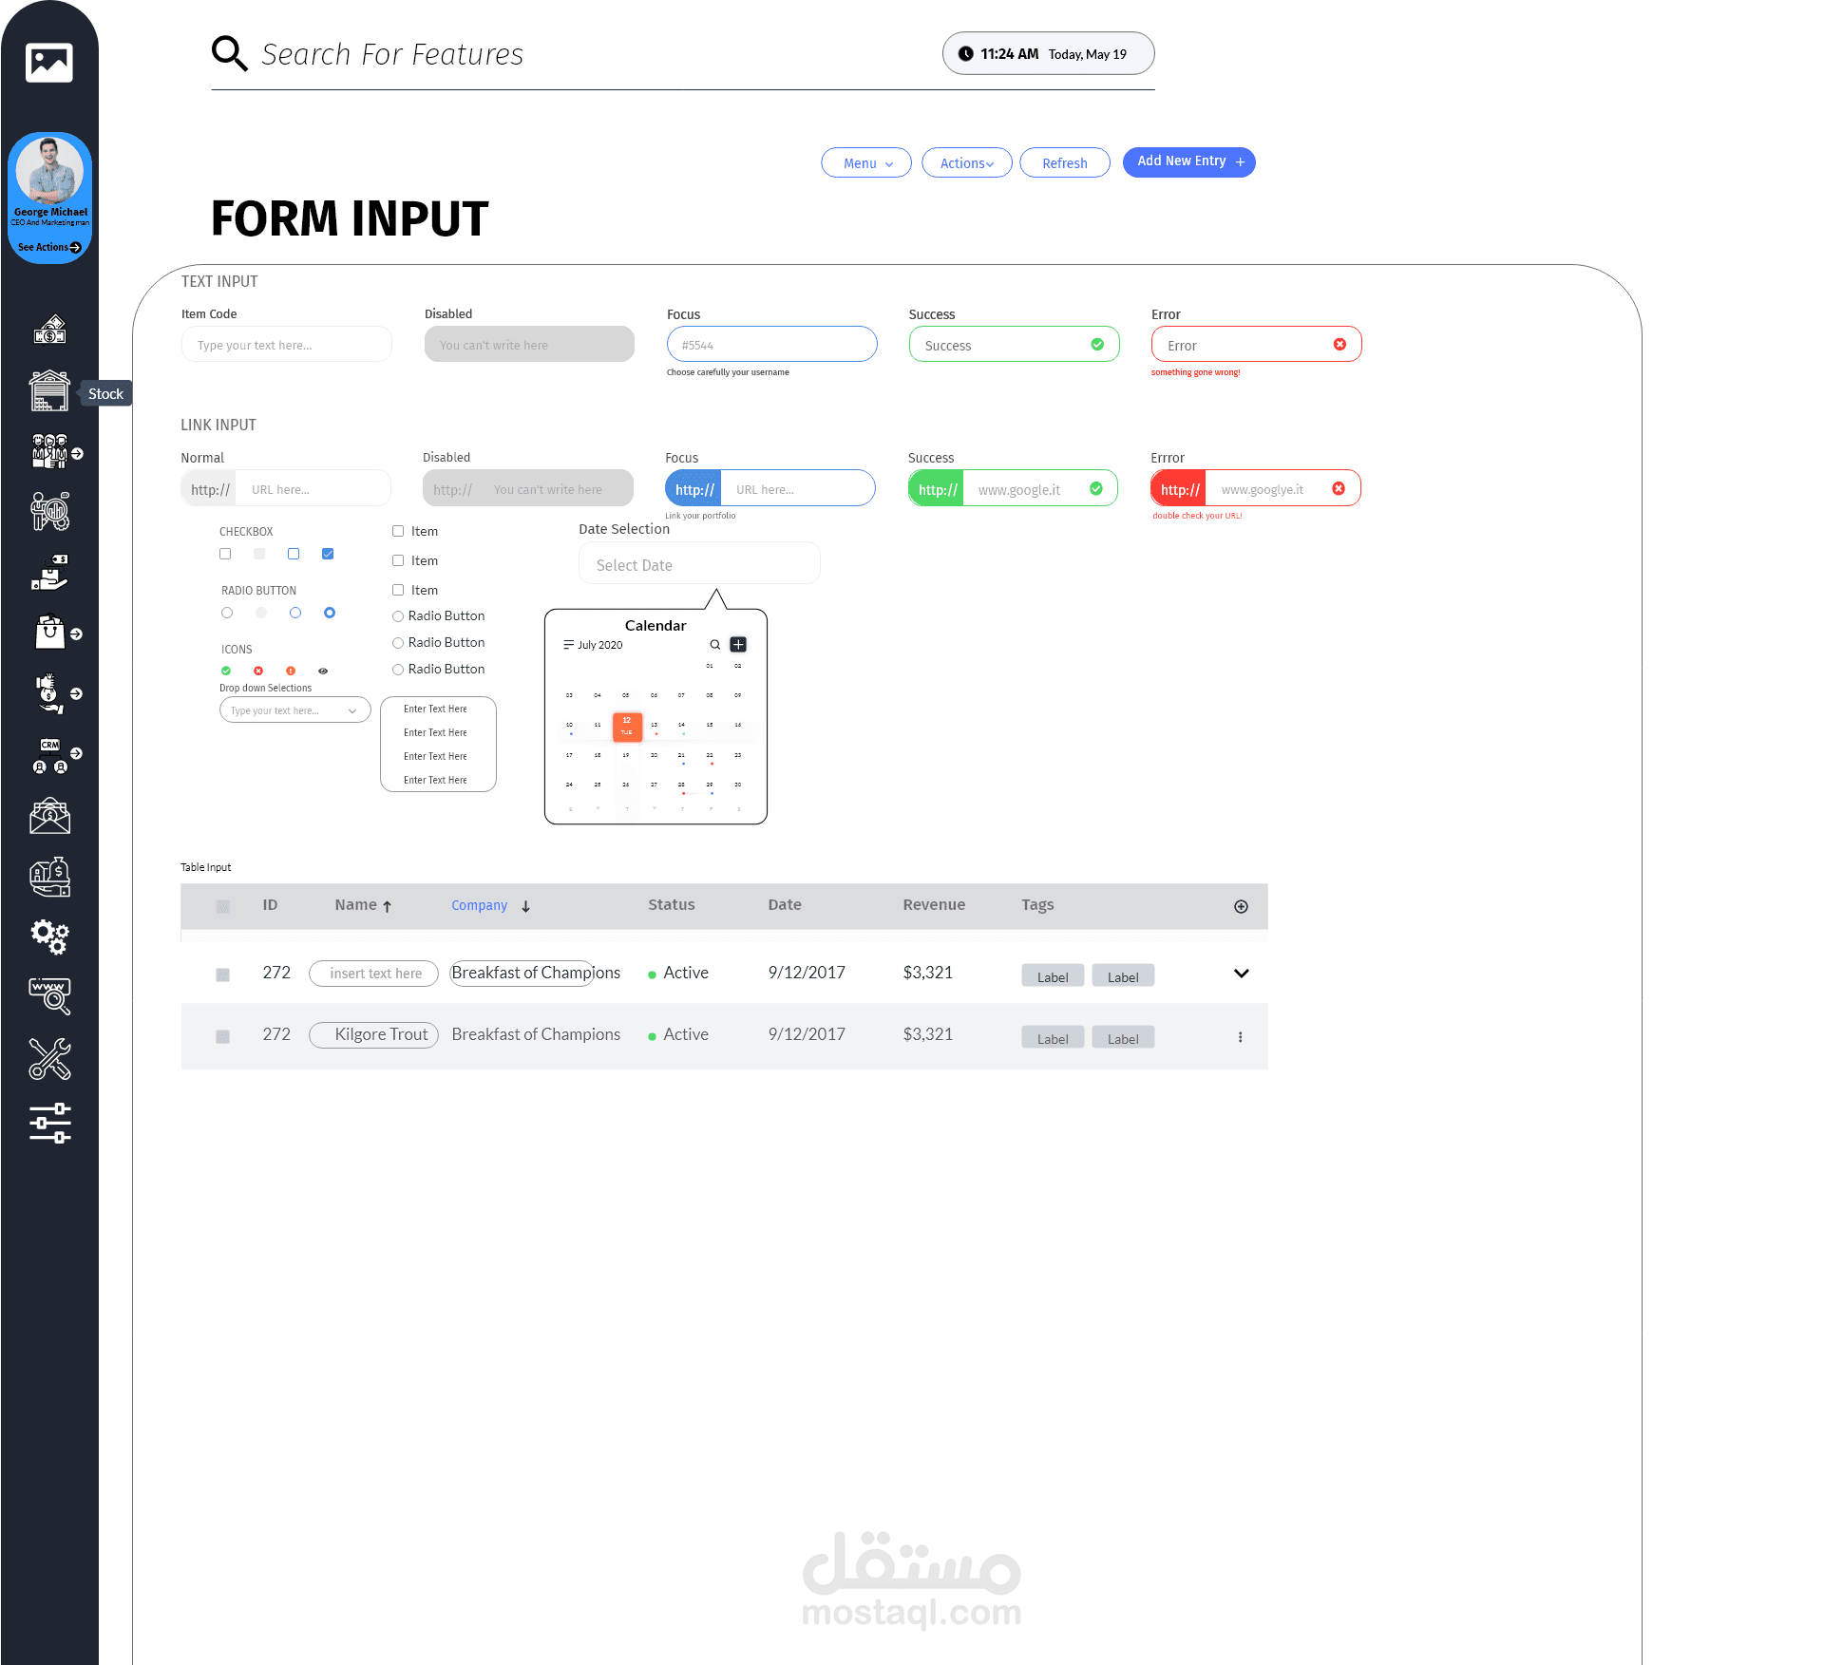The image size is (1824, 1665).
Task: Click the gallery image icon at top of sidebar
Action: coord(49,63)
